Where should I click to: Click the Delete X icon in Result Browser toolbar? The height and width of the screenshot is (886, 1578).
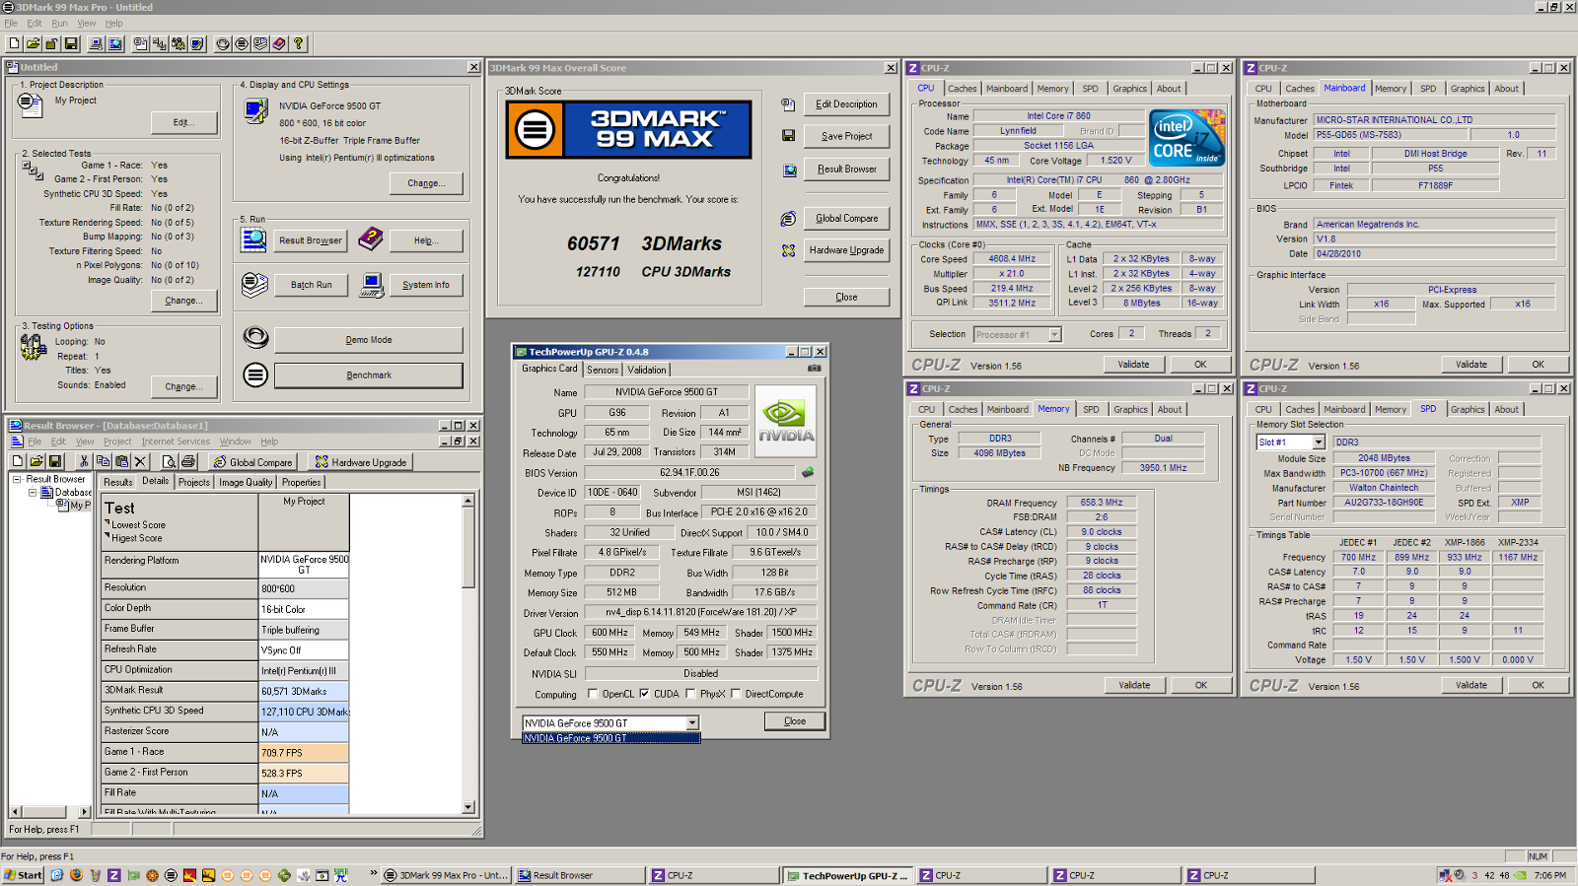140,461
